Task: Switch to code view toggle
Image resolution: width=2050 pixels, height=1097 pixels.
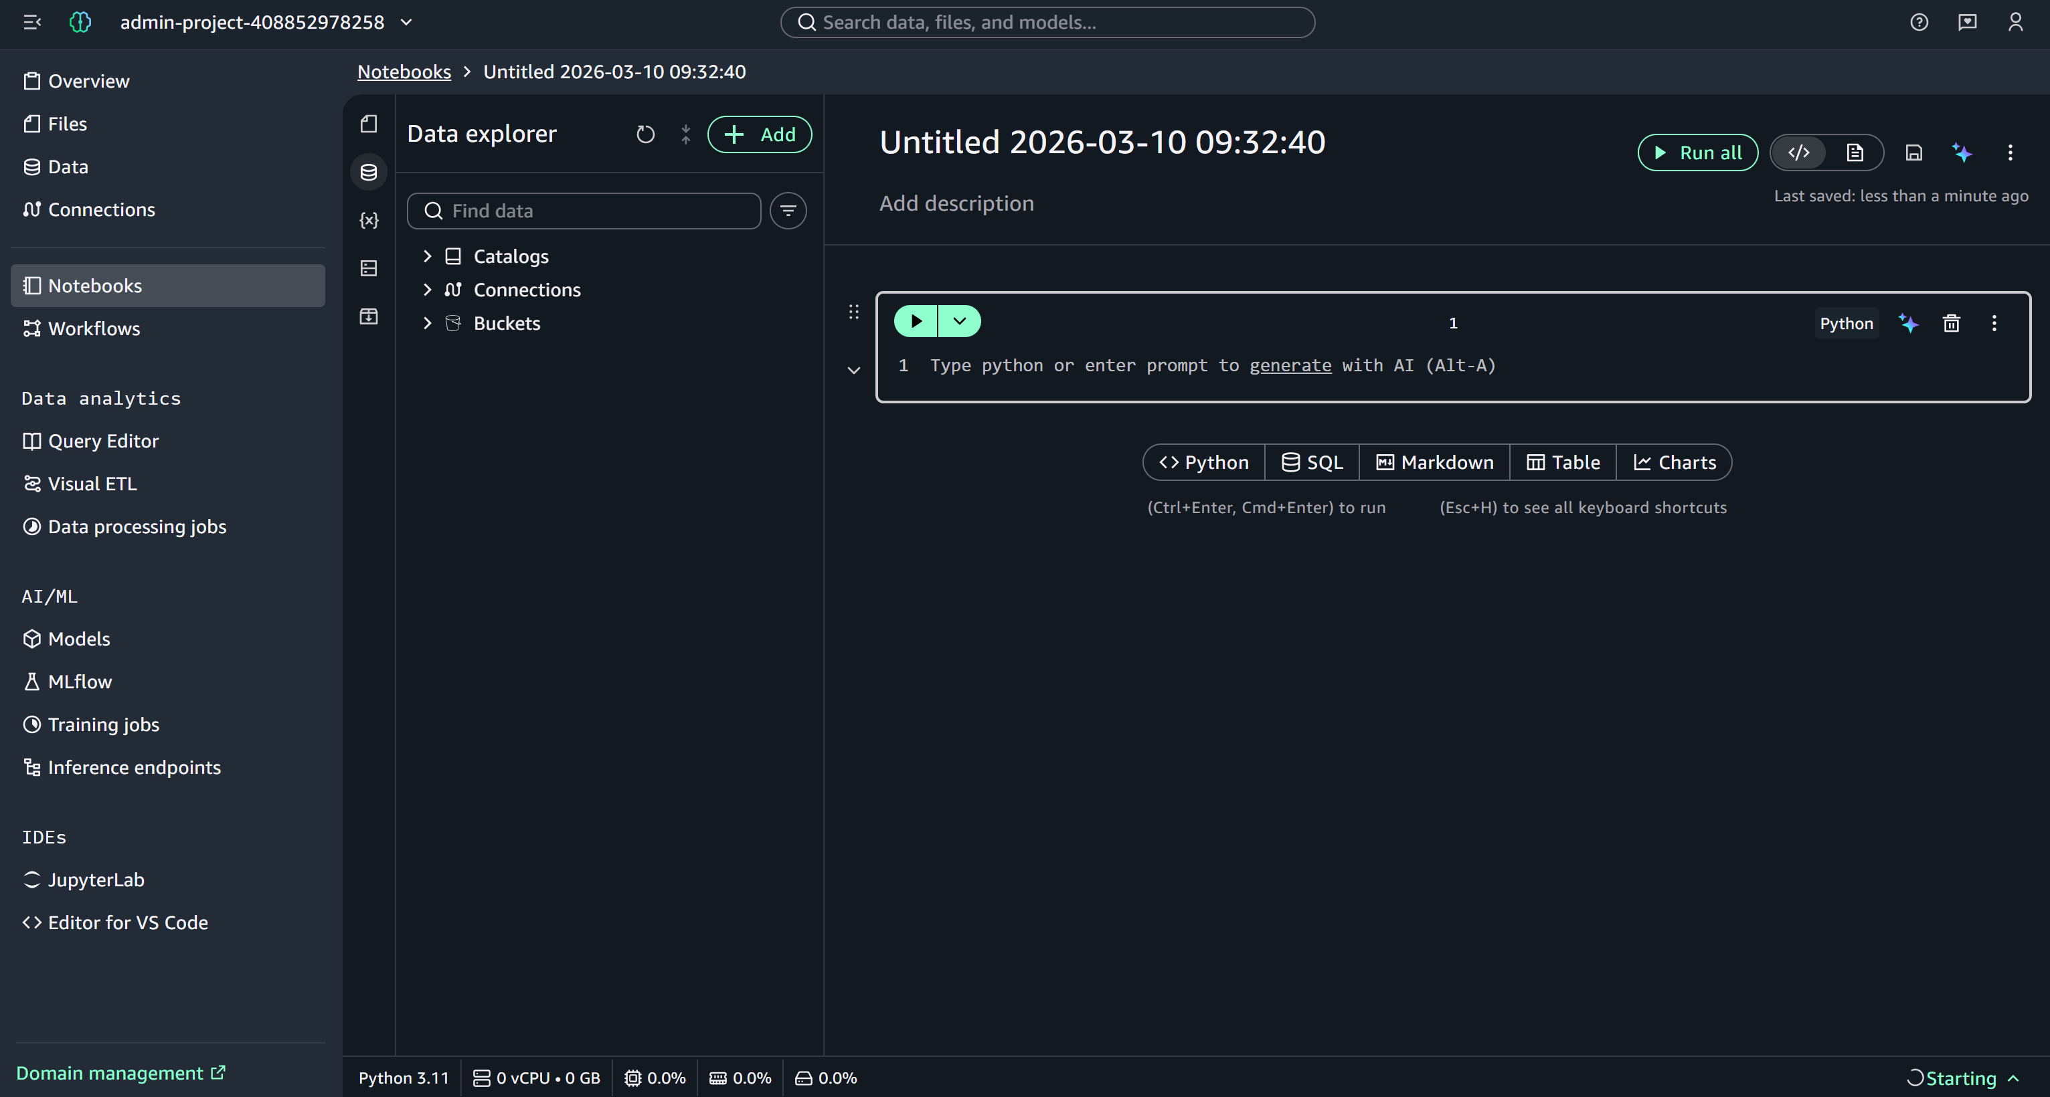Action: (x=1798, y=153)
